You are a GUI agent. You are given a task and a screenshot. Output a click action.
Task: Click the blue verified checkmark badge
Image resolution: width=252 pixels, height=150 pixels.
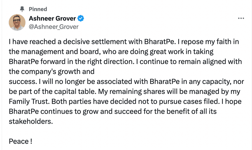tap(81, 18)
